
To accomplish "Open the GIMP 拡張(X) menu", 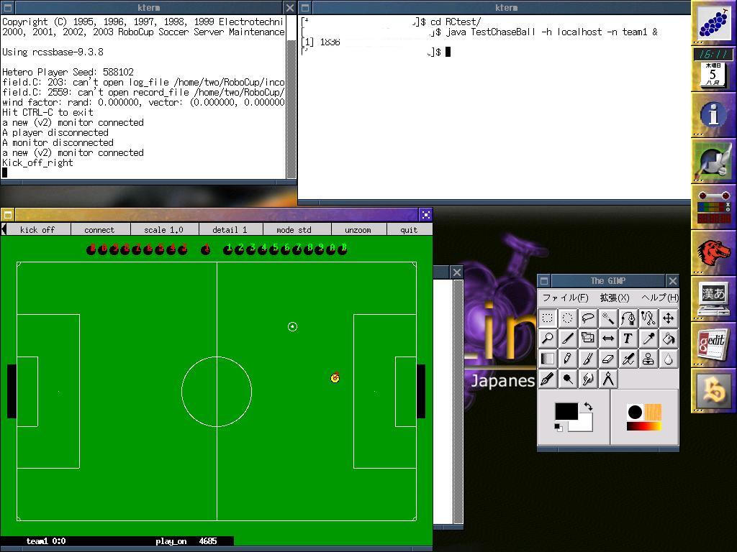I will coord(615,298).
